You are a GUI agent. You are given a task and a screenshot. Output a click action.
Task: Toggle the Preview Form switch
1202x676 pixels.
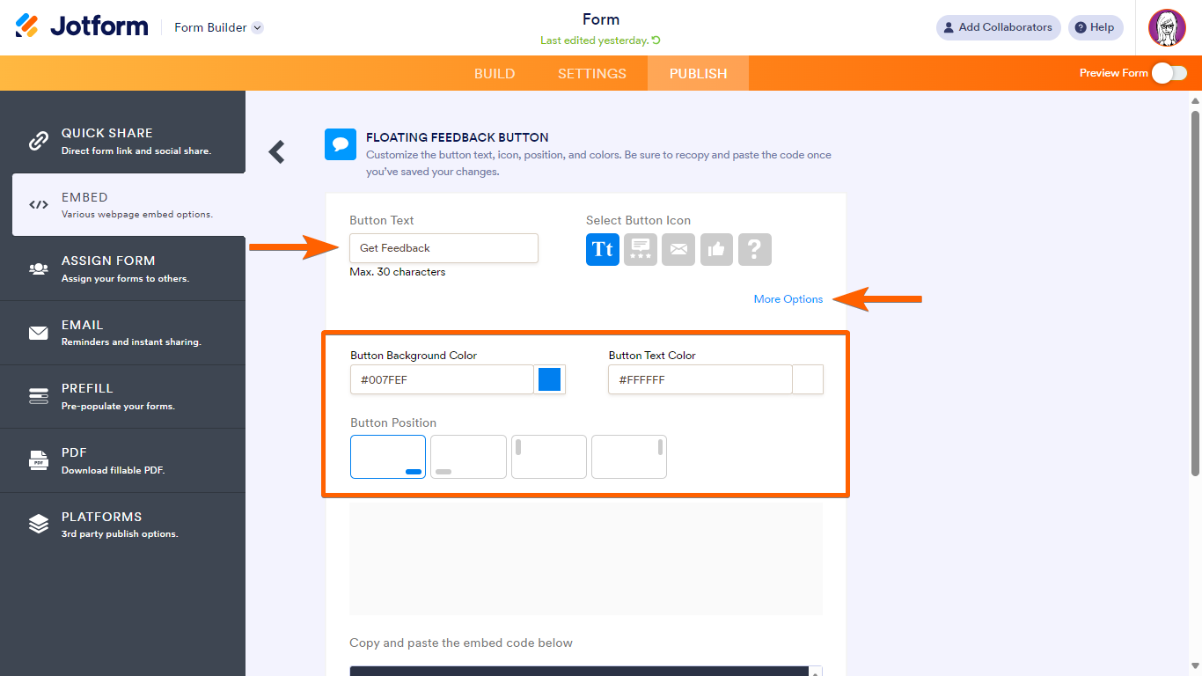click(x=1169, y=73)
